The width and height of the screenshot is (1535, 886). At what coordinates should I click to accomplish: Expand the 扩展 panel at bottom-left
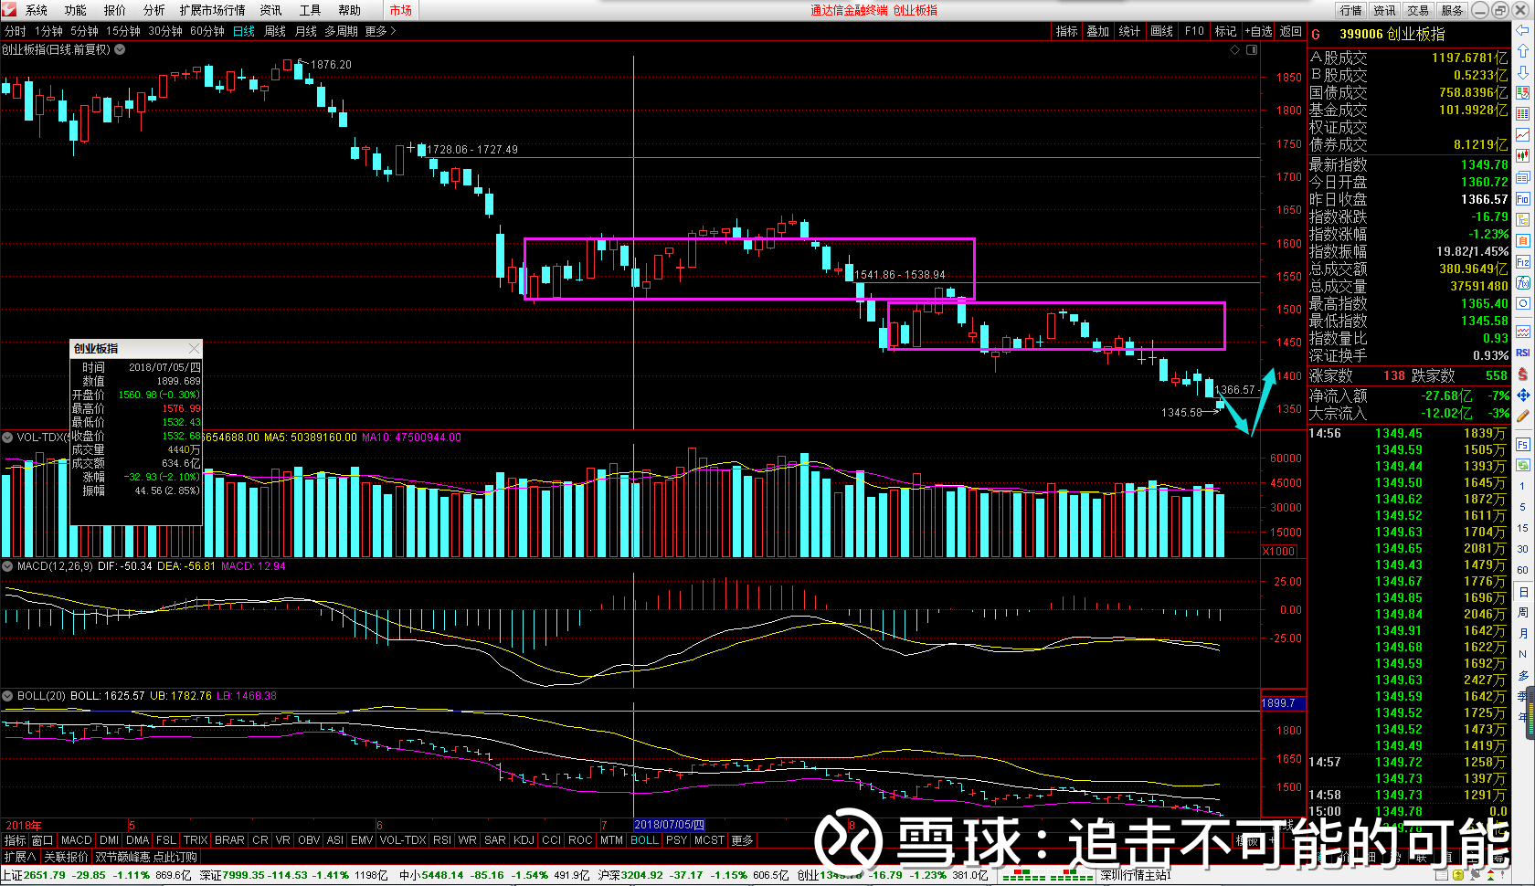pyautogui.click(x=19, y=857)
